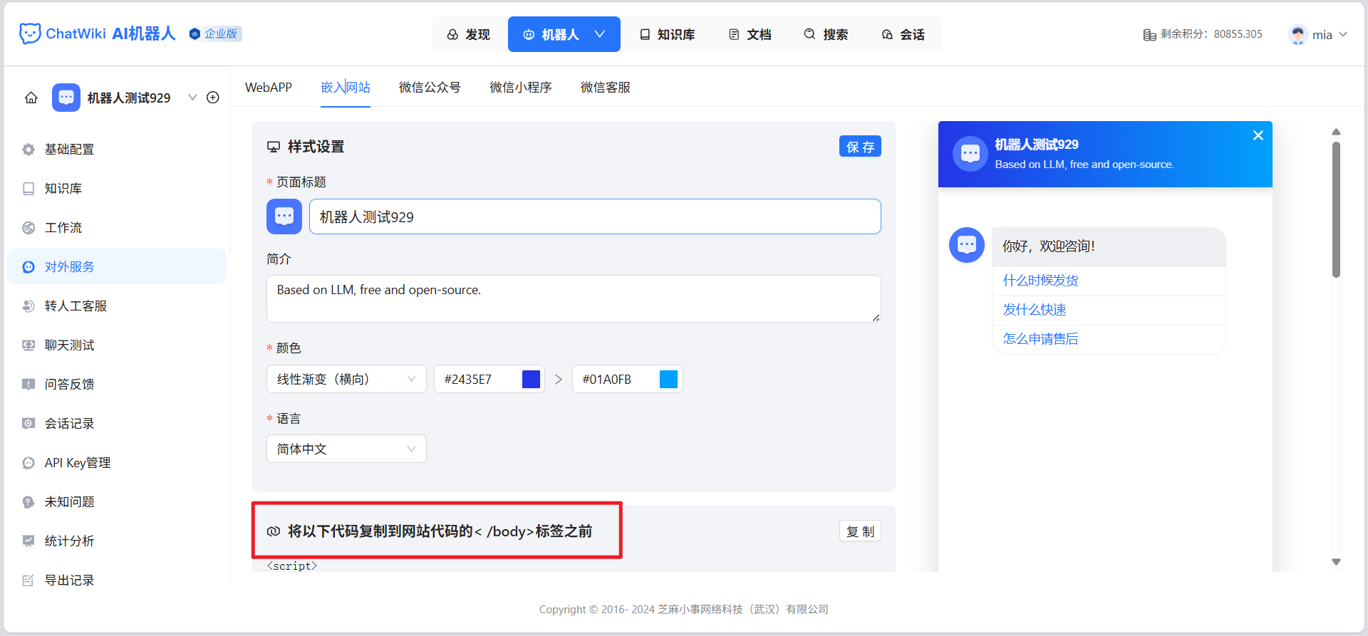Open 问答反馈 in the sidebar

(117, 384)
